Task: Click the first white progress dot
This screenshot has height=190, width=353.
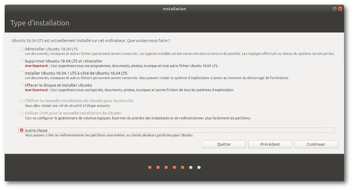Action: click(x=191, y=168)
